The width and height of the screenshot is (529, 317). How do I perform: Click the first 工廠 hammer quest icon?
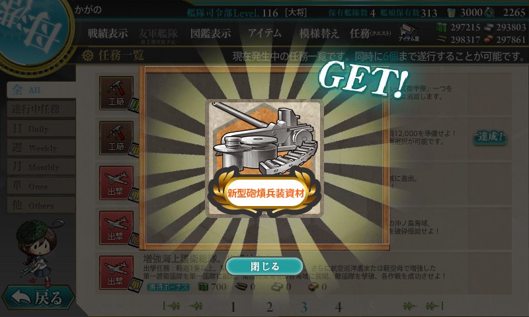116,93
